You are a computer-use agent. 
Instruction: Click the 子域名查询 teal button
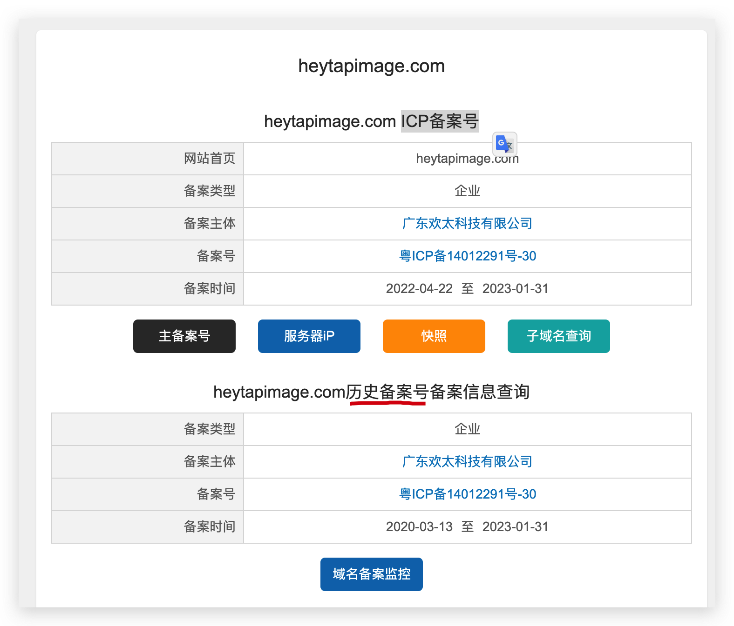tap(559, 336)
